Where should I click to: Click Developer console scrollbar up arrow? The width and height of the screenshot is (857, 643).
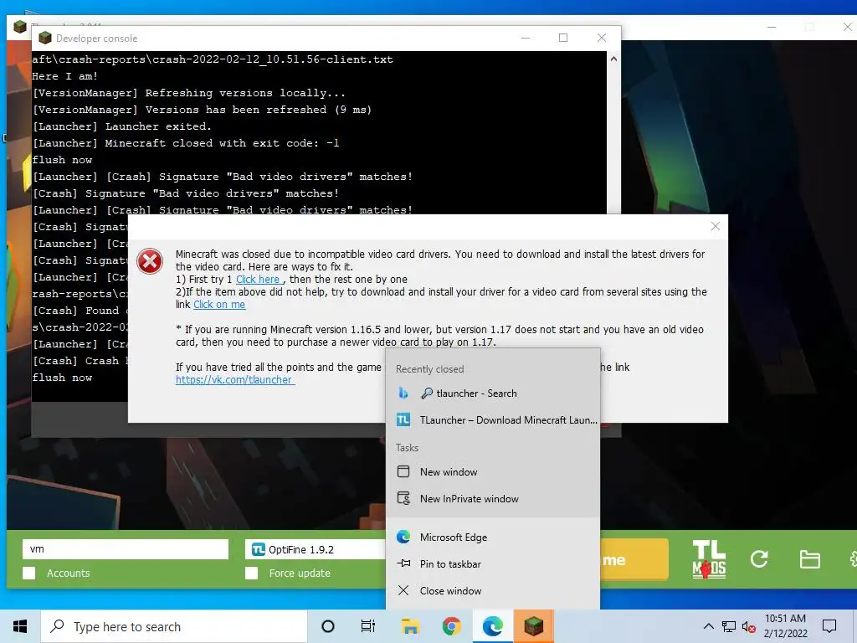click(x=613, y=59)
